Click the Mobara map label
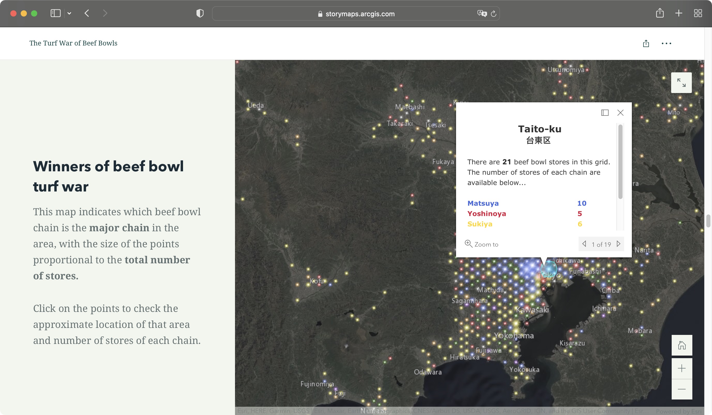 coord(640,331)
